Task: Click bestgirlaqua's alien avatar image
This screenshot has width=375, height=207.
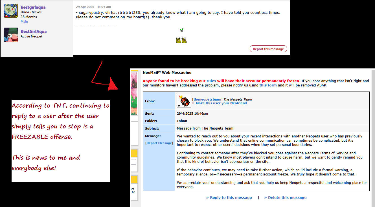Action: (x=11, y=11)
